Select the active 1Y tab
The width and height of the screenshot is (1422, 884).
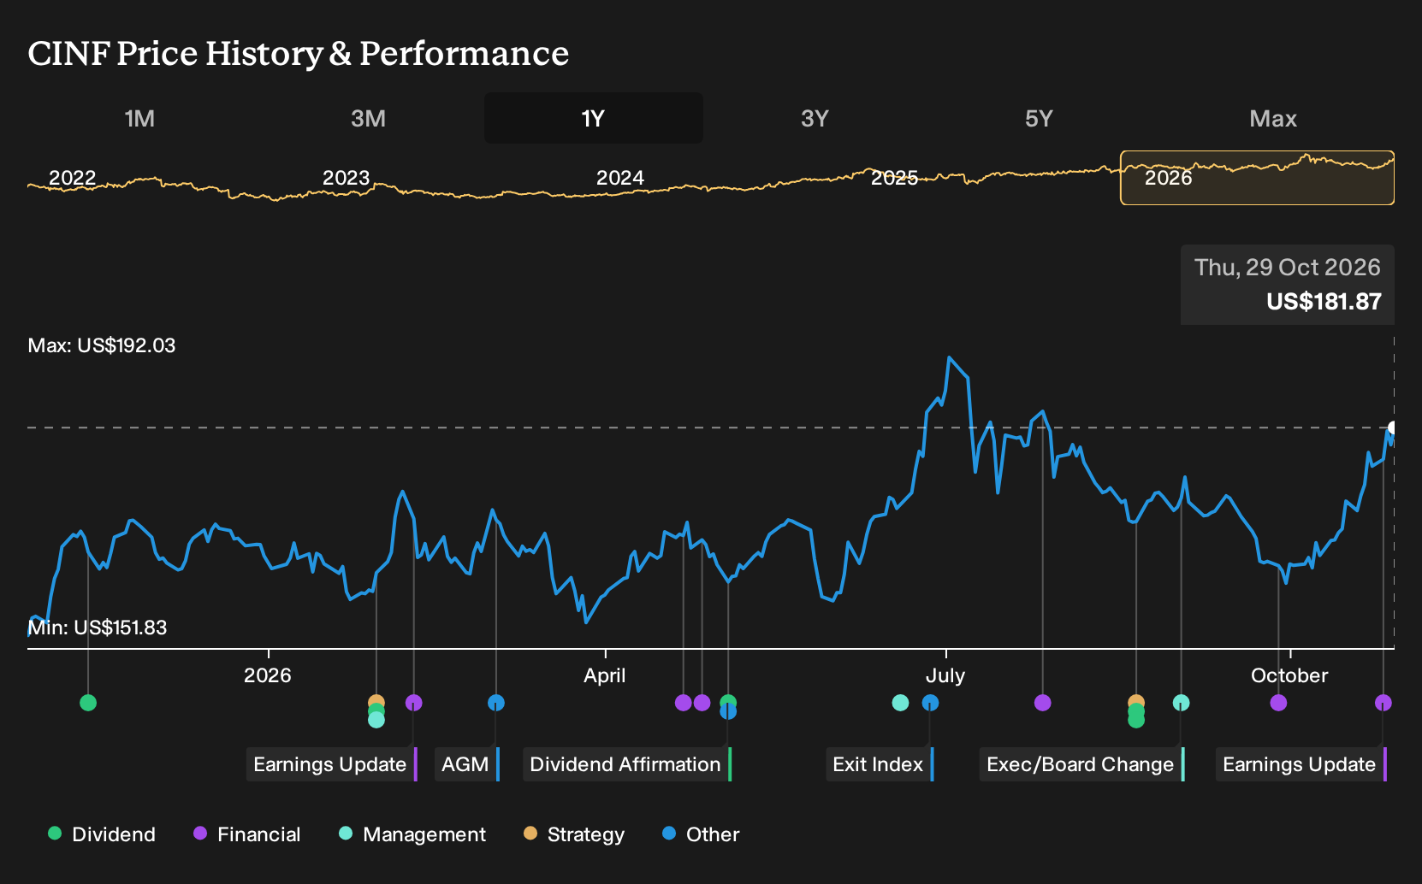tap(594, 118)
